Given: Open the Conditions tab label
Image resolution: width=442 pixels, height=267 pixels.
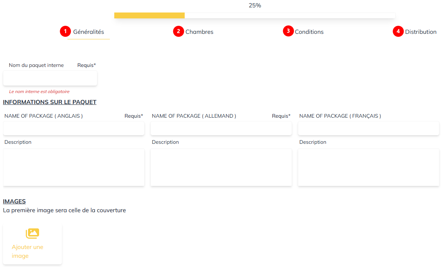Looking at the screenshot, I should tap(309, 32).
